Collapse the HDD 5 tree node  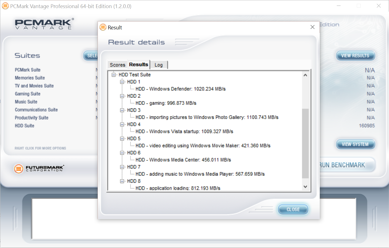pyautogui.click(x=122, y=139)
